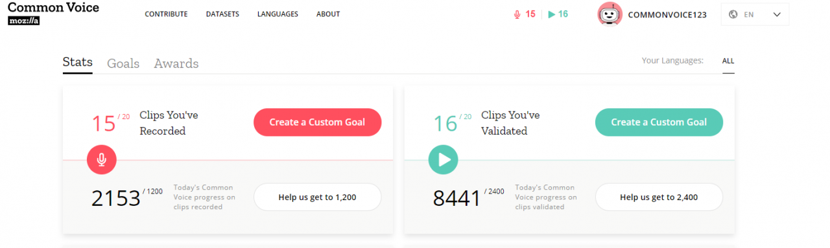Expand the EN language dropdown arrow
Image resolution: width=830 pixels, height=248 pixels.
pyautogui.click(x=777, y=14)
